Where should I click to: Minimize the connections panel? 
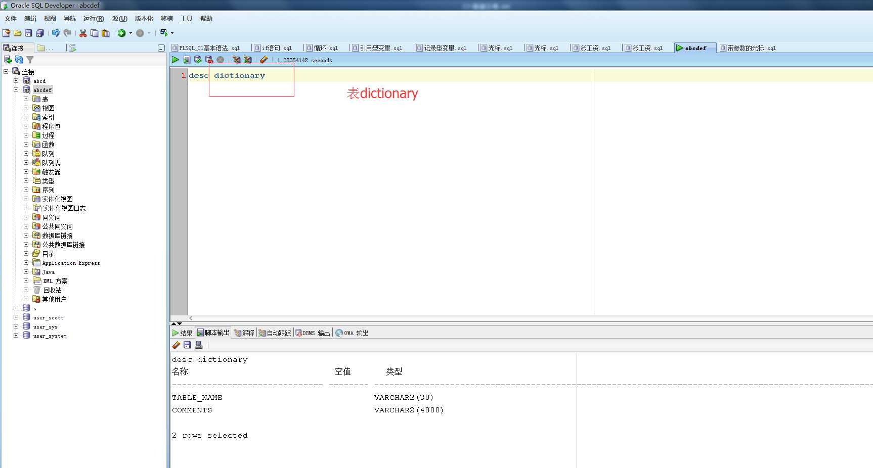161,48
